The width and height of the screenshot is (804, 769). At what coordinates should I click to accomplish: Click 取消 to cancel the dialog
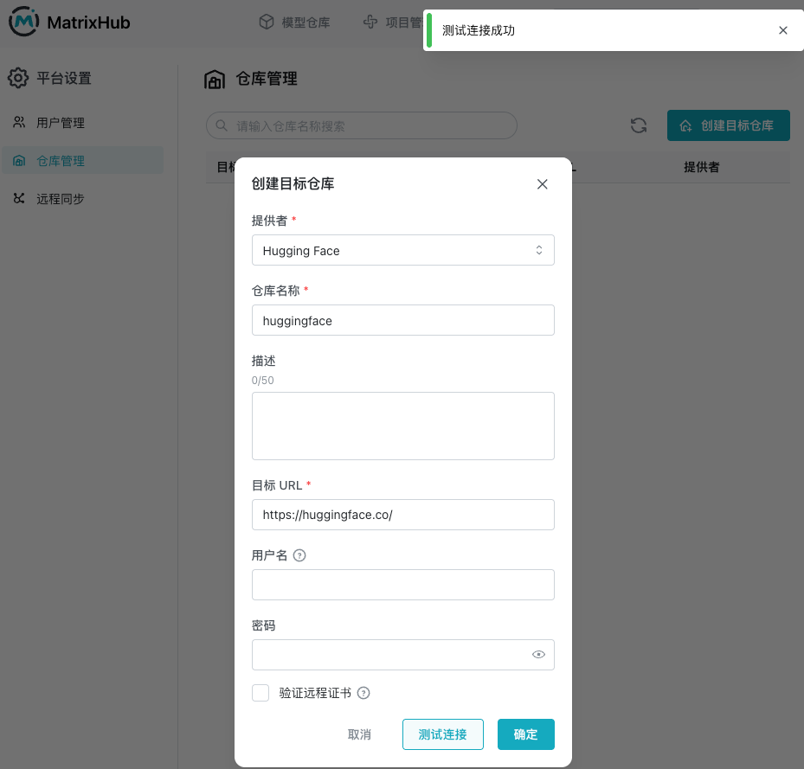point(359,734)
